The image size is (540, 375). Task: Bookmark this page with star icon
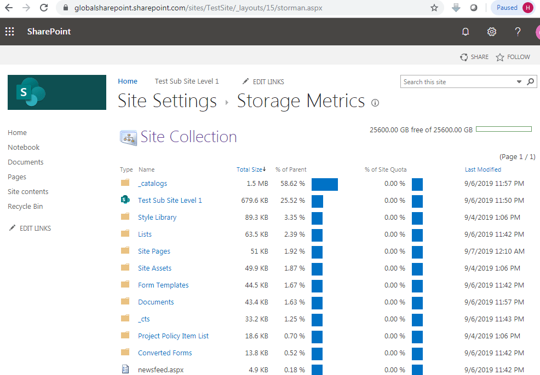(434, 8)
